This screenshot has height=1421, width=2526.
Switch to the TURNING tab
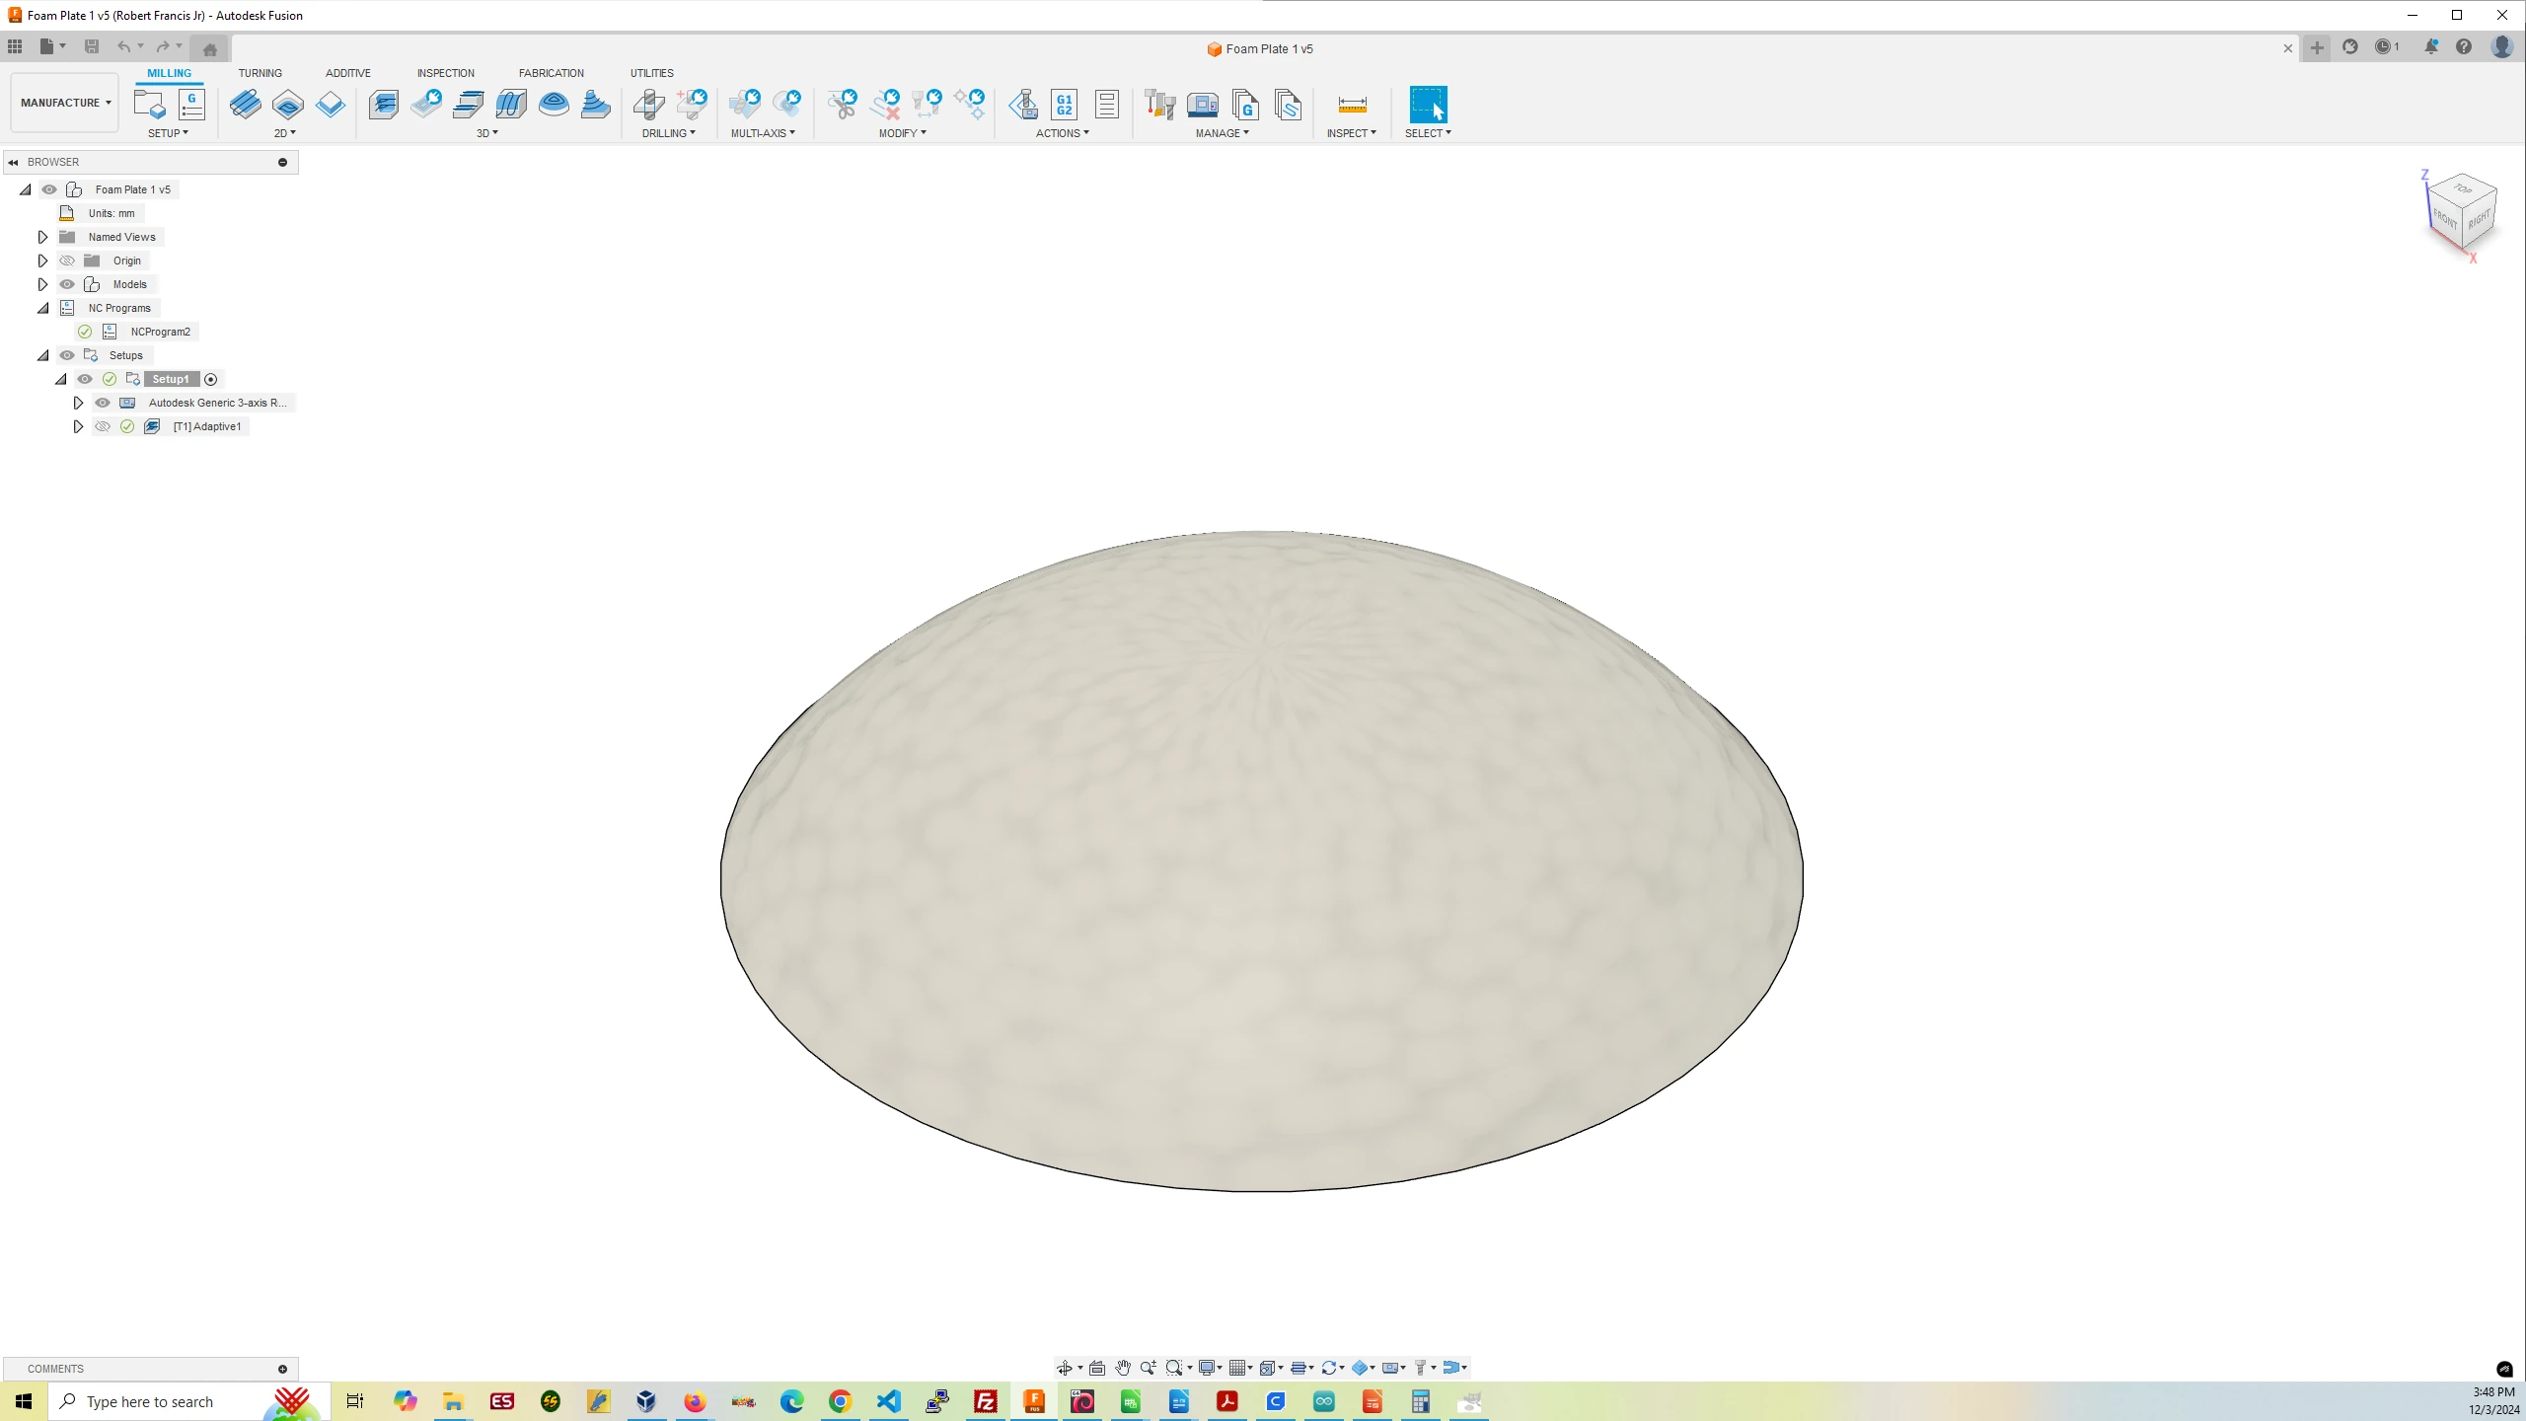click(x=260, y=73)
